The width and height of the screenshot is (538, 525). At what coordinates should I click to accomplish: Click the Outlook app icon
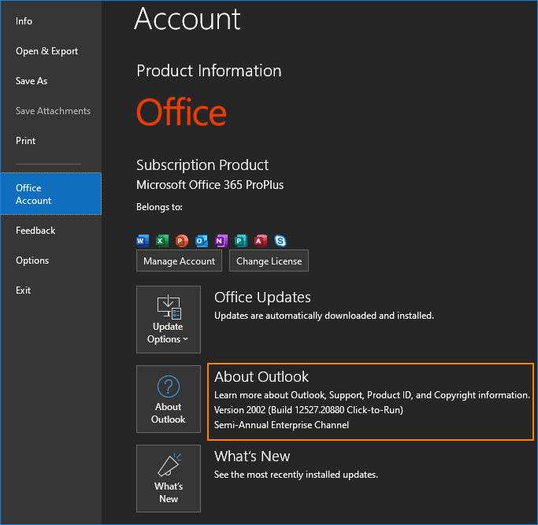tap(202, 241)
